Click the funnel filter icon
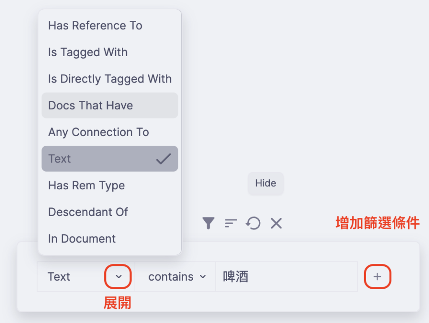429x323 pixels. point(208,223)
